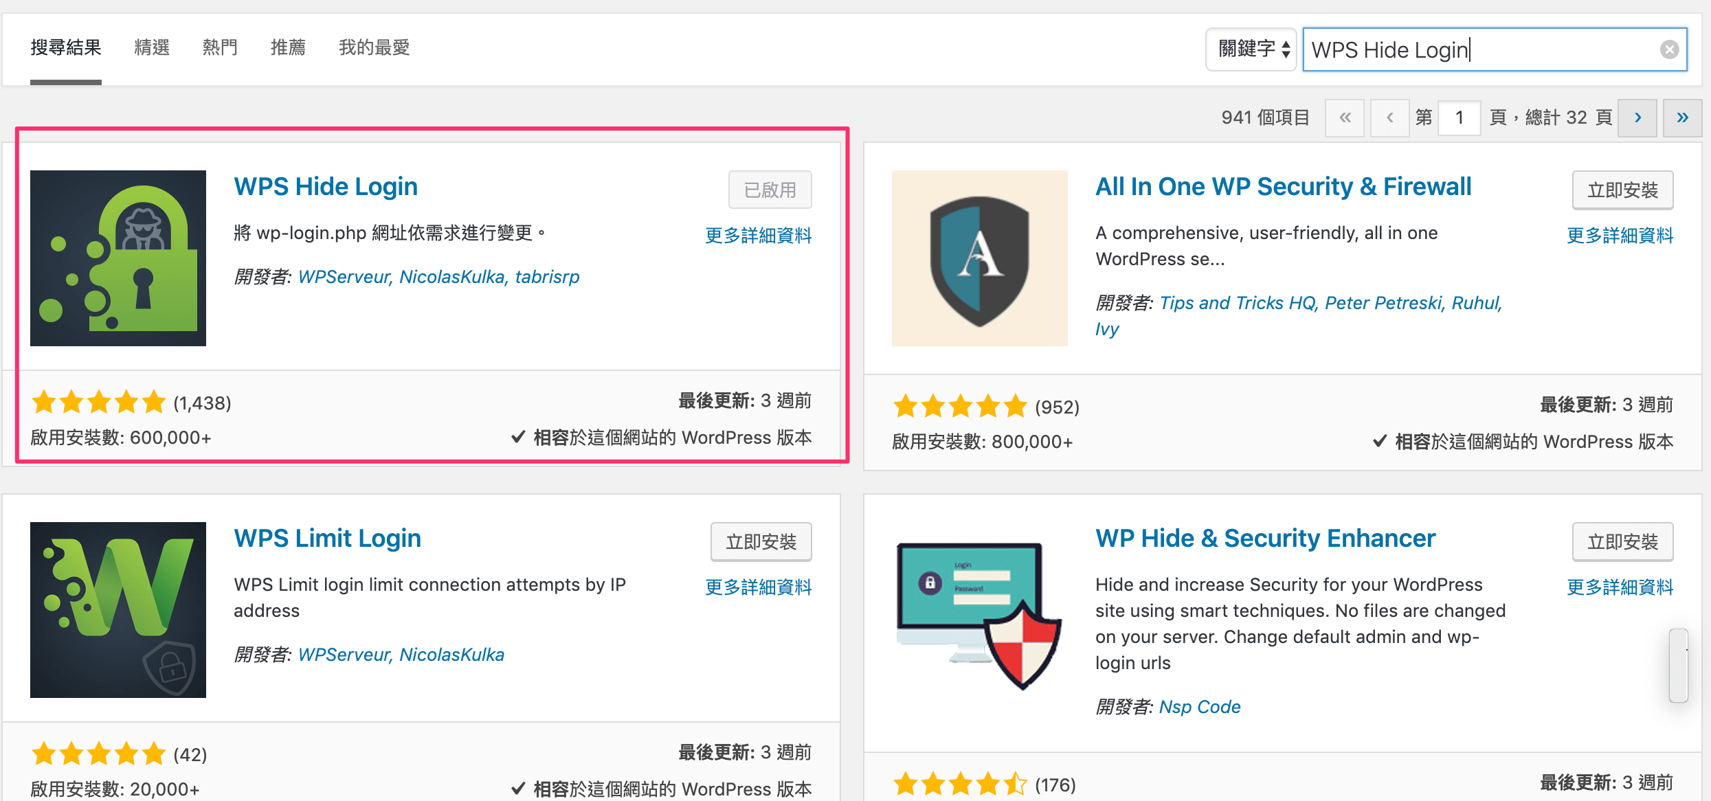View 更多詳細資料 for WPS Limit Login
1711x801 pixels.
(x=759, y=587)
